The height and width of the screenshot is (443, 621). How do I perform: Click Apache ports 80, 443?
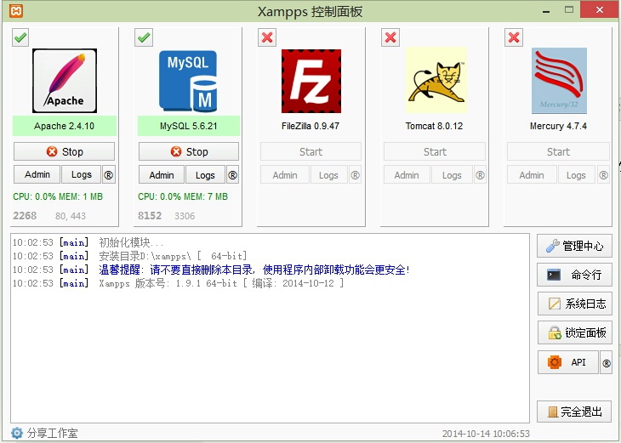pos(71,216)
